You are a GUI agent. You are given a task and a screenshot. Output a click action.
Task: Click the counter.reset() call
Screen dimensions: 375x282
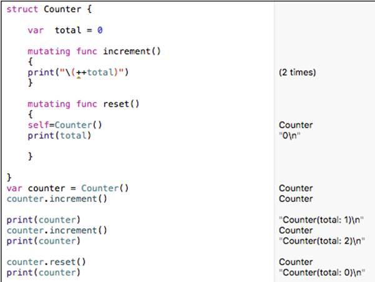46,262
